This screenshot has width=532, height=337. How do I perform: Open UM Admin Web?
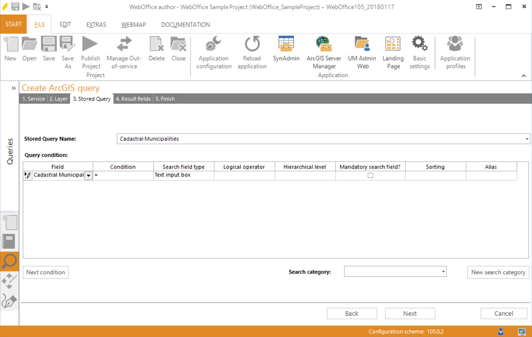[x=362, y=52]
